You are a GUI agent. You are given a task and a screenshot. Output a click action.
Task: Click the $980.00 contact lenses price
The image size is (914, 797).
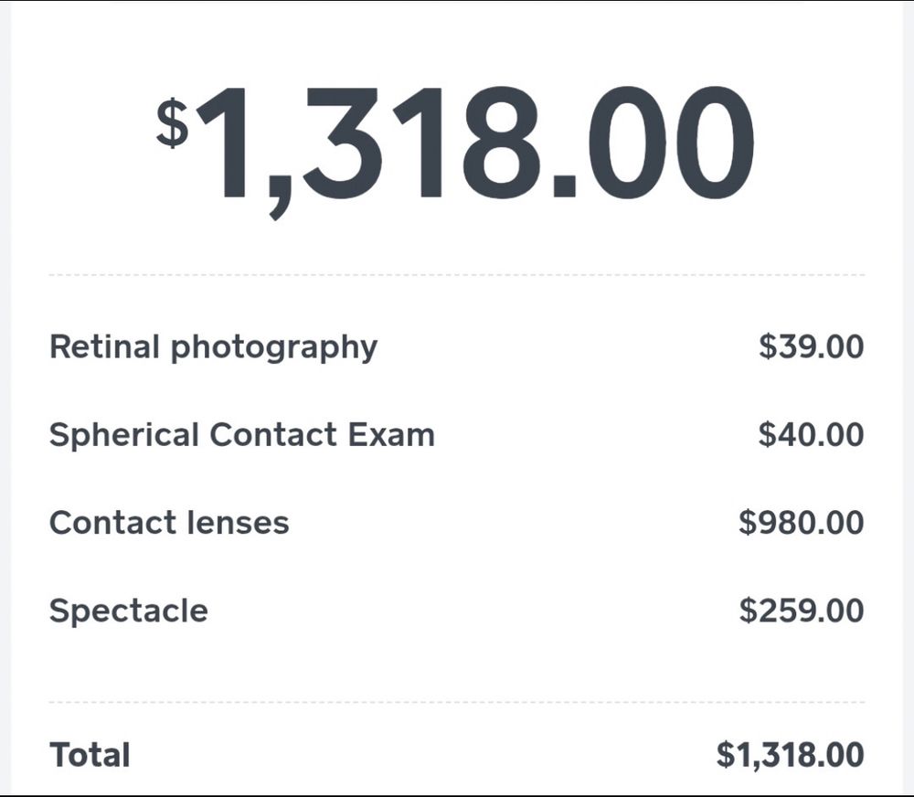pyautogui.click(x=801, y=522)
